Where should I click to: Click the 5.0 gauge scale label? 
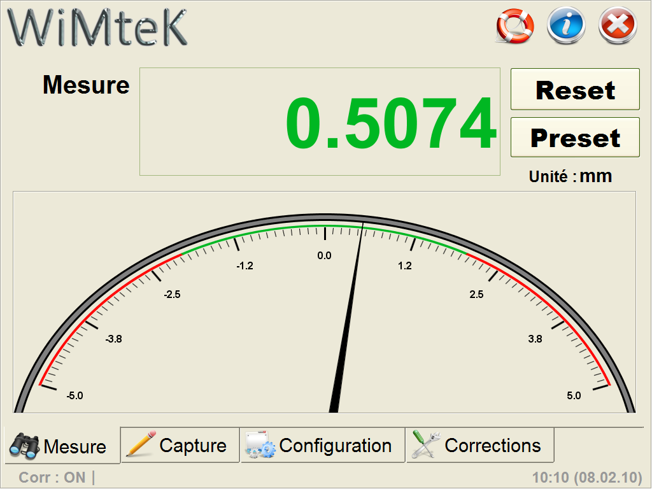pyautogui.click(x=574, y=396)
